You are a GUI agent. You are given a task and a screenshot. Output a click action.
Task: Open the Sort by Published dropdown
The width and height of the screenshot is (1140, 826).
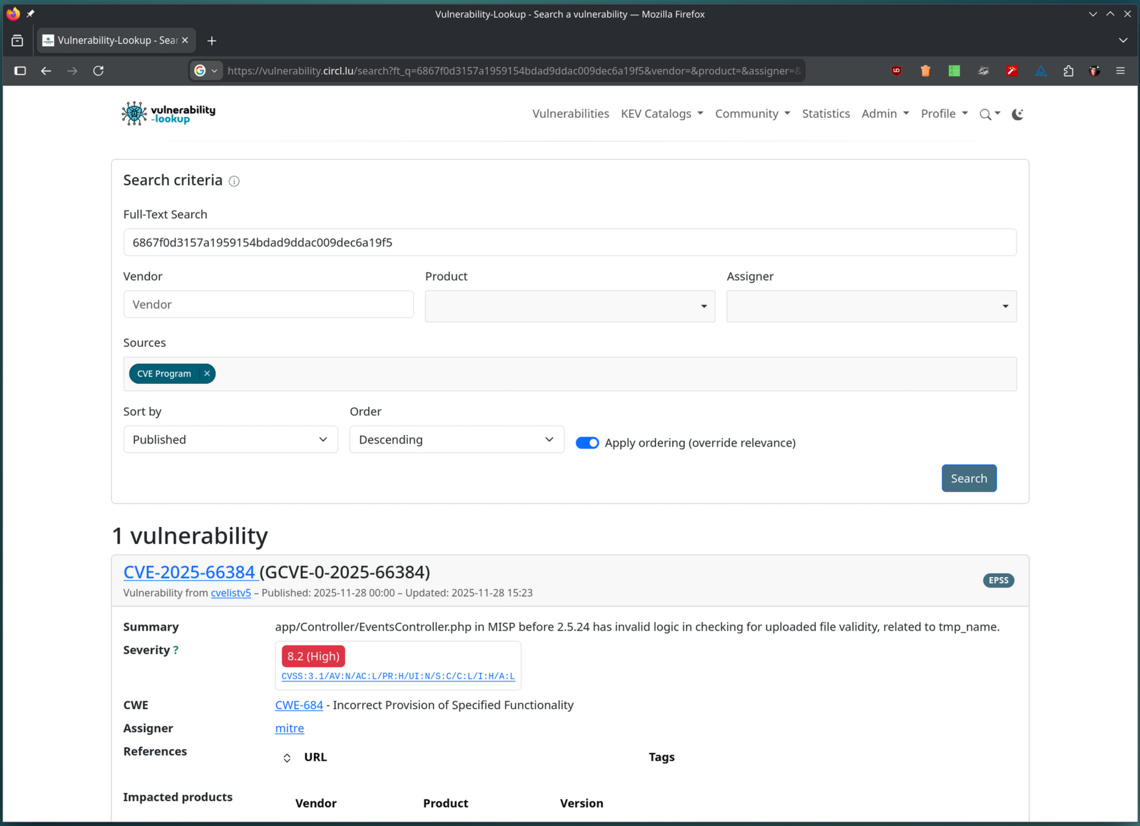coord(230,439)
